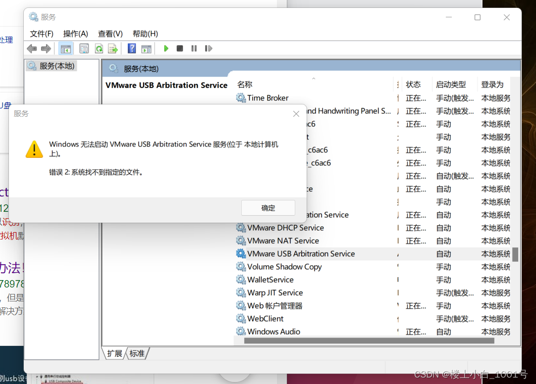Open the help question-mark toolbar icon
Image resolution: width=536 pixels, height=384 pixels.
tap(132, 48)
